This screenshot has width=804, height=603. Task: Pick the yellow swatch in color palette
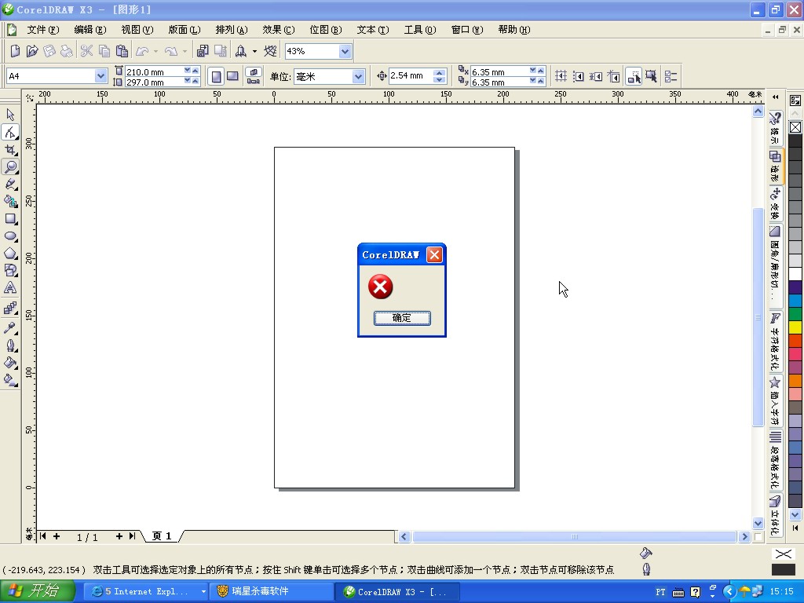[x=795, y=327]
